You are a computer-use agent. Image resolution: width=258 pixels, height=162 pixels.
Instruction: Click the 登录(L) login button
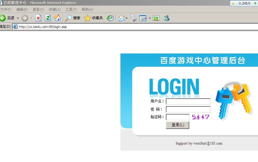coord(178,125)
